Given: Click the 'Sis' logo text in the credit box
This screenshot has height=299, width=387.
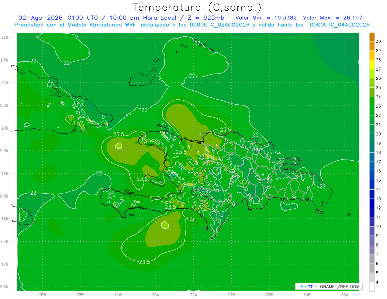Looking at the screenshot, I should coord(304,286).
